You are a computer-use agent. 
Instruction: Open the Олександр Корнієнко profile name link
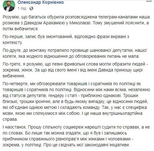(x=41, y=2)
